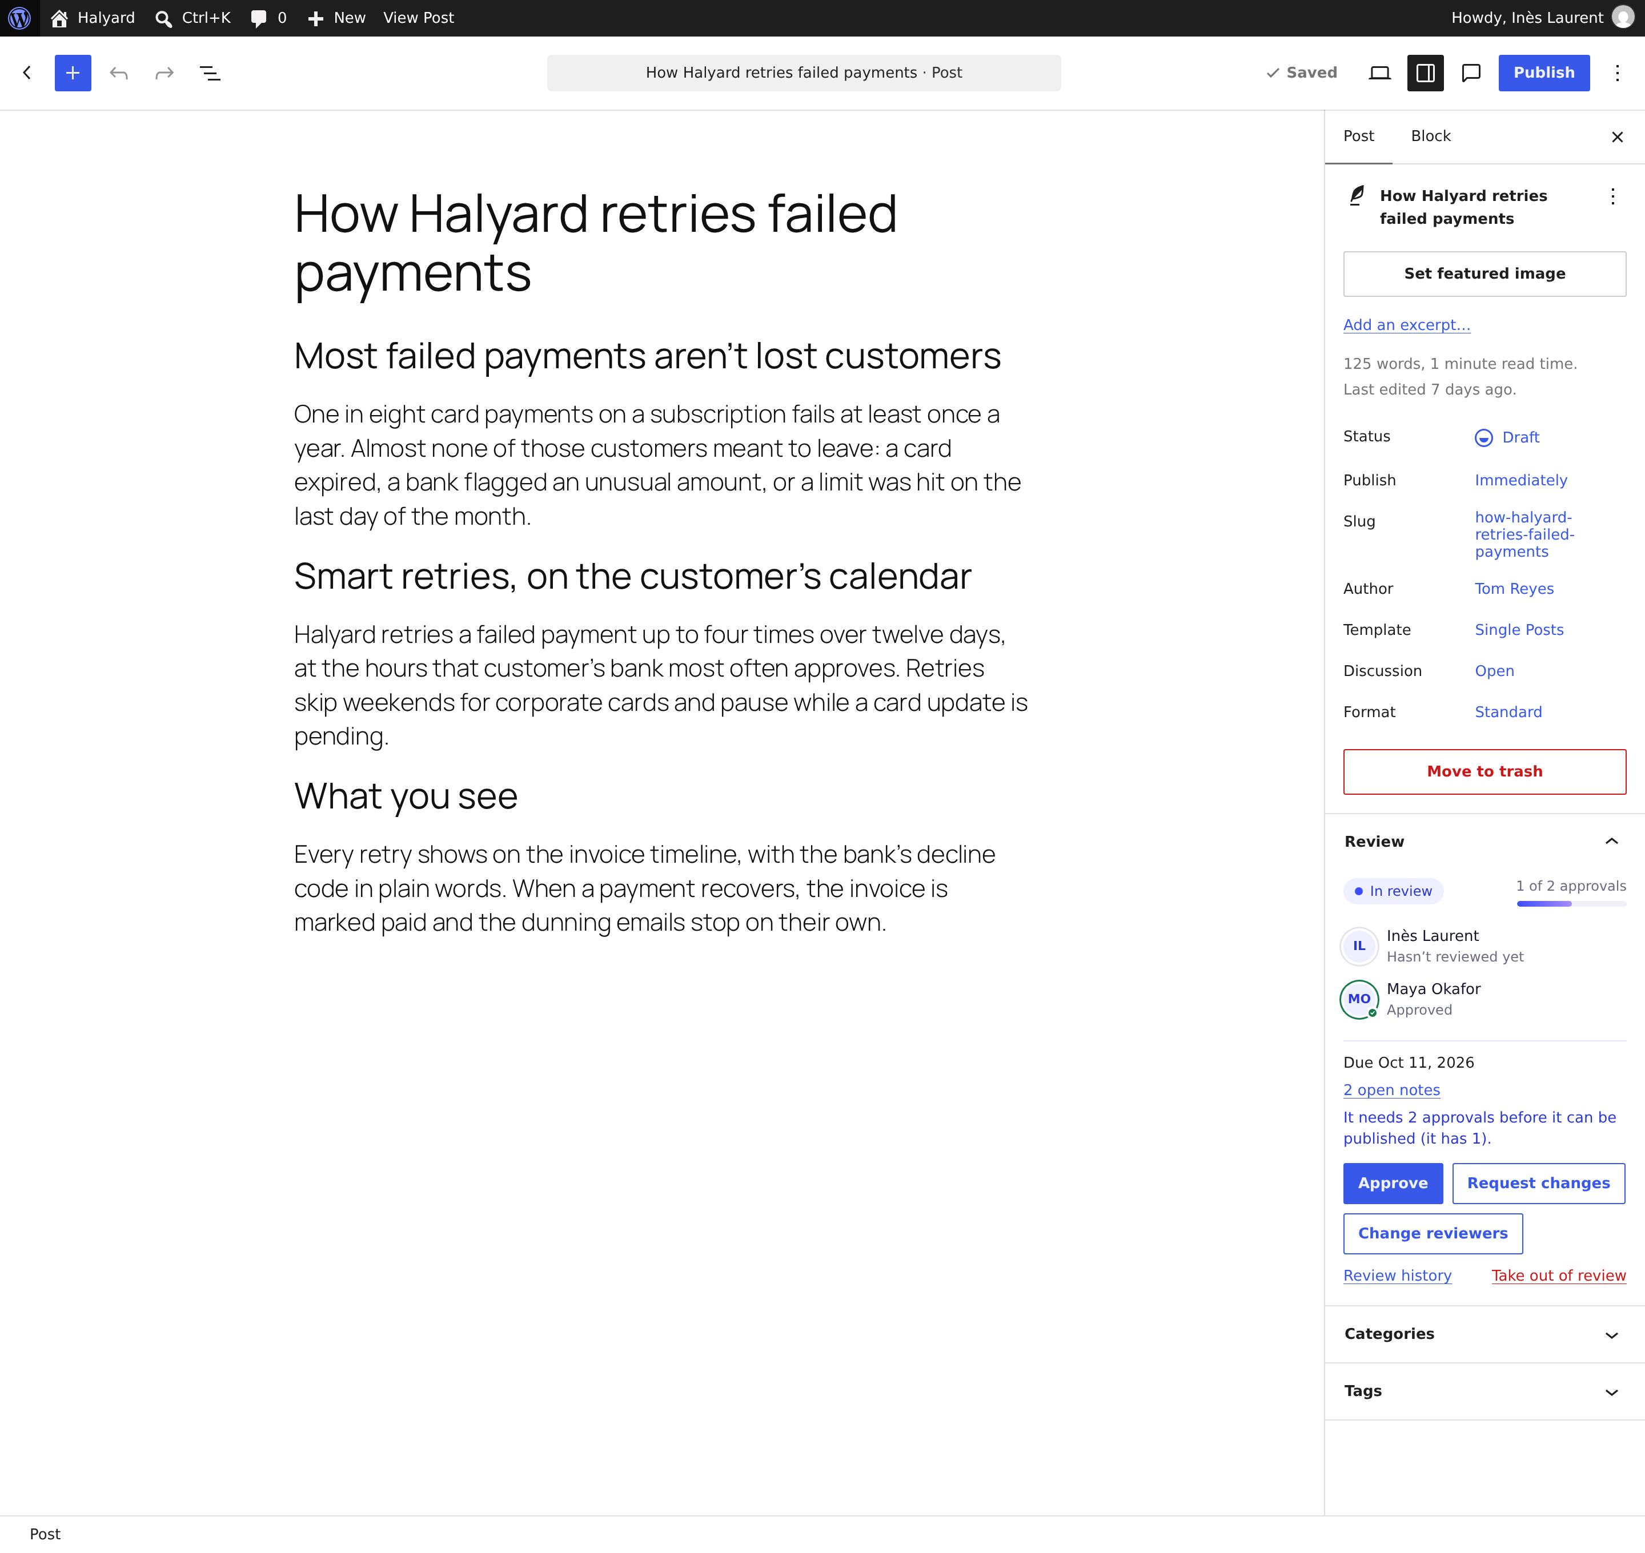Screen dimensions: 1645x1553
Task: Click the blue Publish button
Action: pos(1544,73)
